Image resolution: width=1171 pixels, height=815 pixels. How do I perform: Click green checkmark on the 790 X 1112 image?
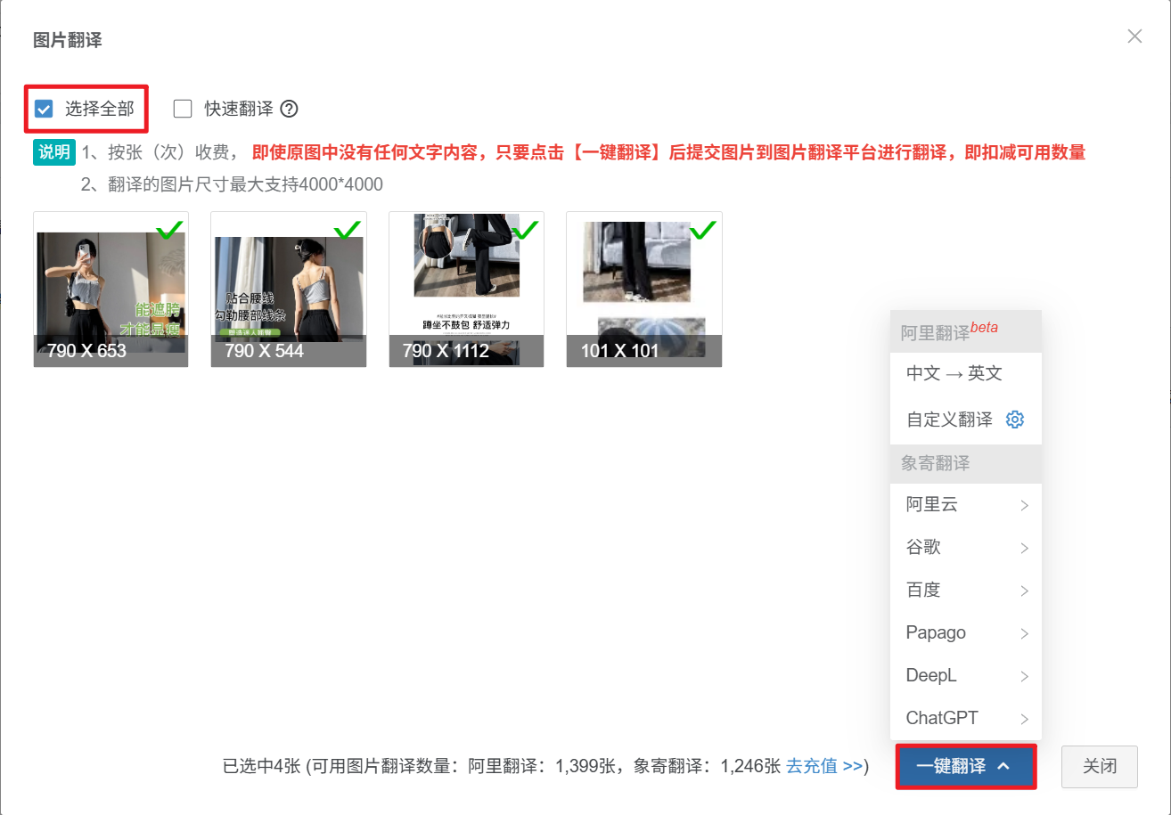[x=525, y=231]
